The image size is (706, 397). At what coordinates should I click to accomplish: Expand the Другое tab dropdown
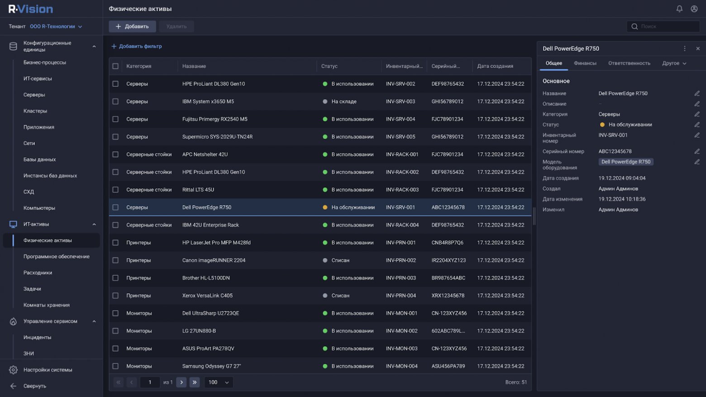[674, 63]
